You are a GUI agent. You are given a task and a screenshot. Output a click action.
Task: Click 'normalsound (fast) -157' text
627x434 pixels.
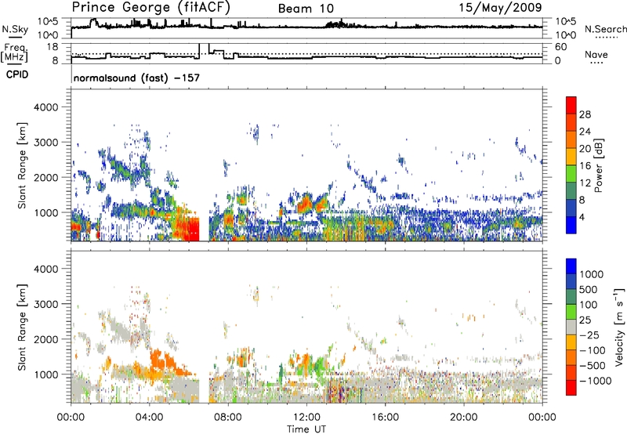[136, 78]
